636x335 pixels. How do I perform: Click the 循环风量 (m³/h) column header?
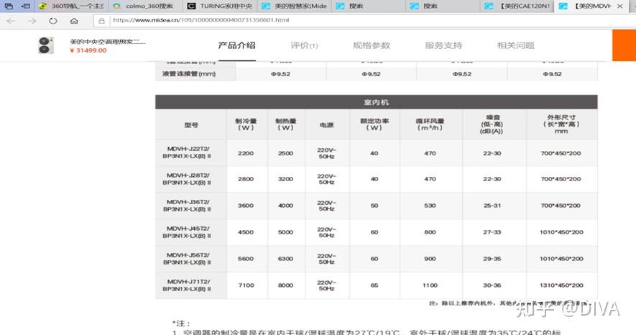pos(430,124)
